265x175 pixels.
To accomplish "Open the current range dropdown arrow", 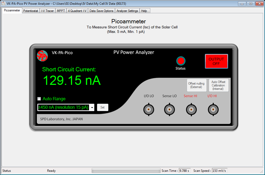I will tap(92, 108).
